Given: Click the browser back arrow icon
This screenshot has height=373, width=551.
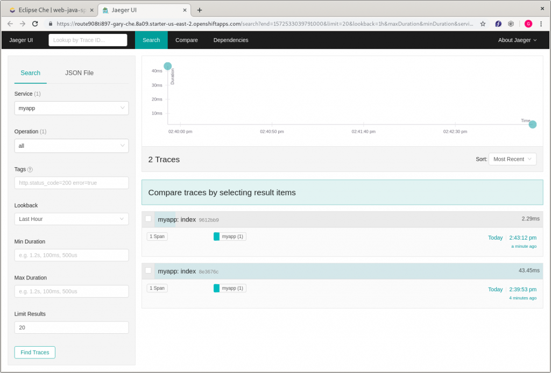Looking at the screenshot, I should 10,24.
